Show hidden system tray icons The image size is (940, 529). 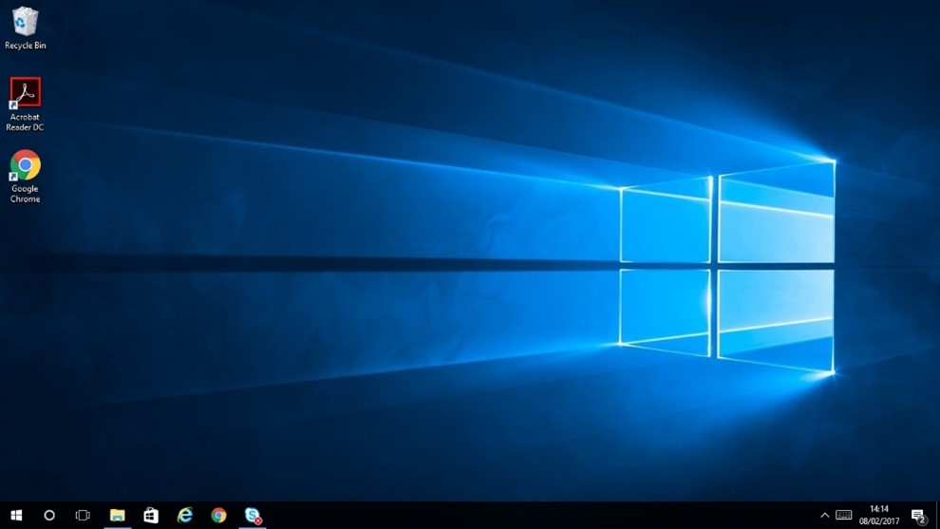(x=825, y=515)
